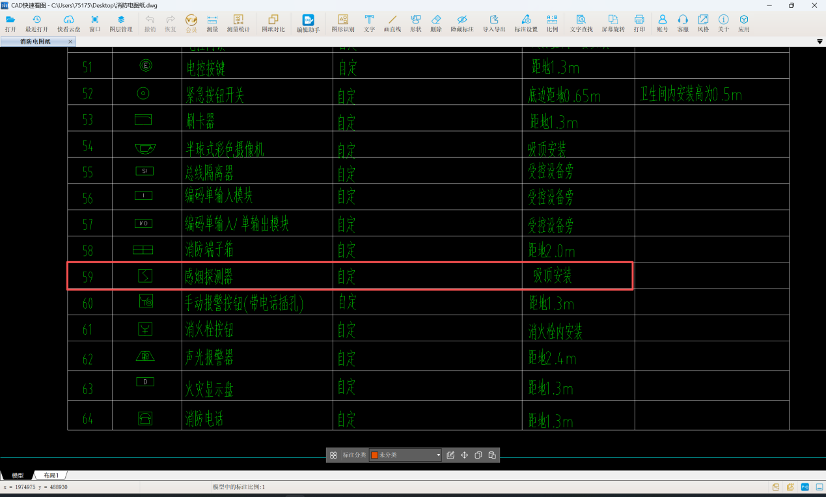Click the coordinate readout x = 1974975
Image resolution: width=826 pixels, height=497 pixels.
[x=36, y=487]
